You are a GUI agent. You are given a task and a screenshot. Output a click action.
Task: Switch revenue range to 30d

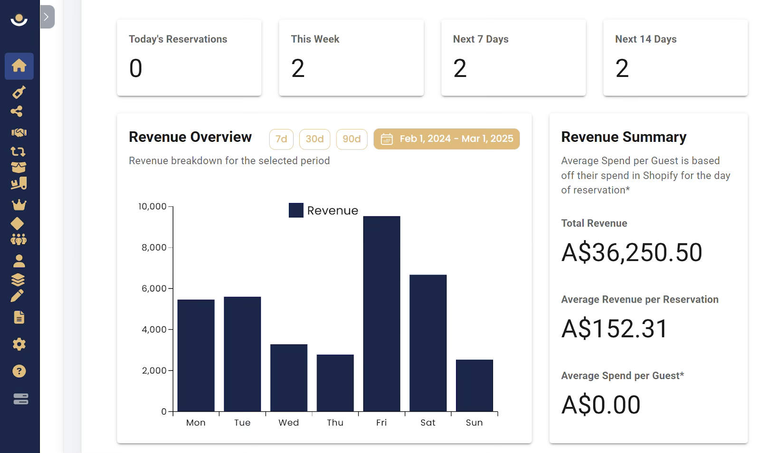(x=314, y=139)
